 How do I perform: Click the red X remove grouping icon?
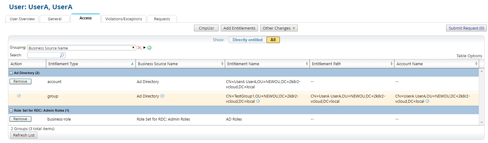(139, 48)
